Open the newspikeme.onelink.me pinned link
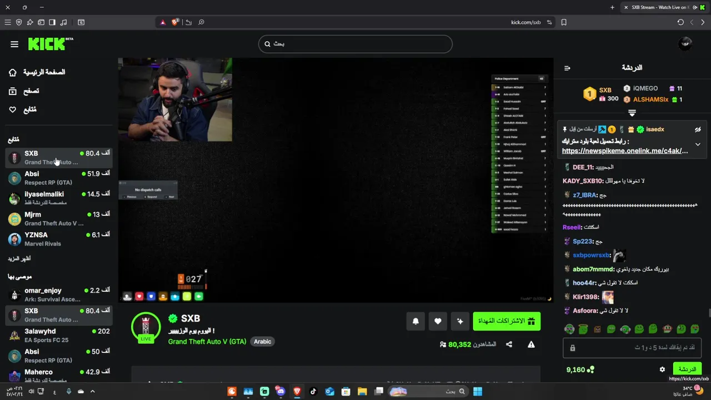 click(625, 151)
